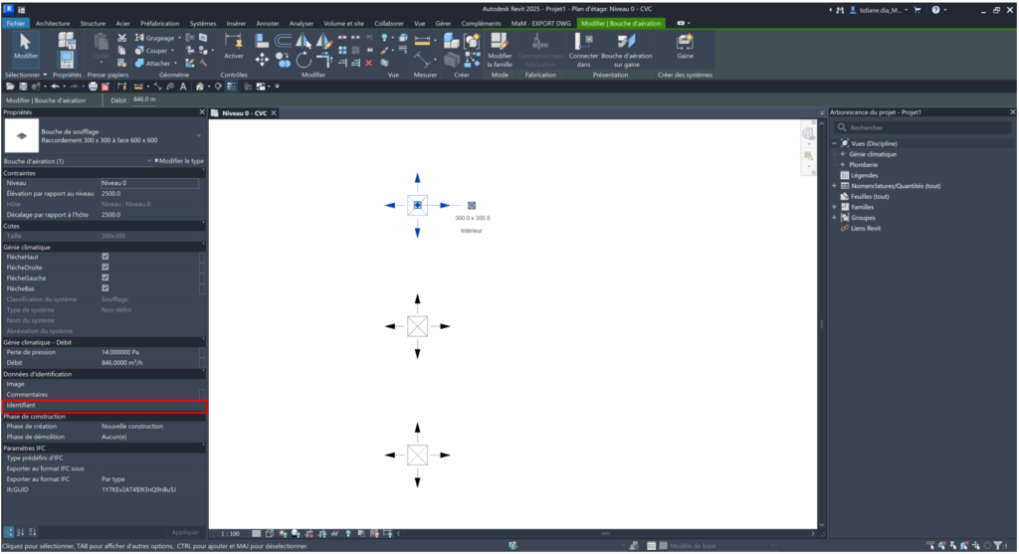Expand the Familles node in project browser

(834, 206)
